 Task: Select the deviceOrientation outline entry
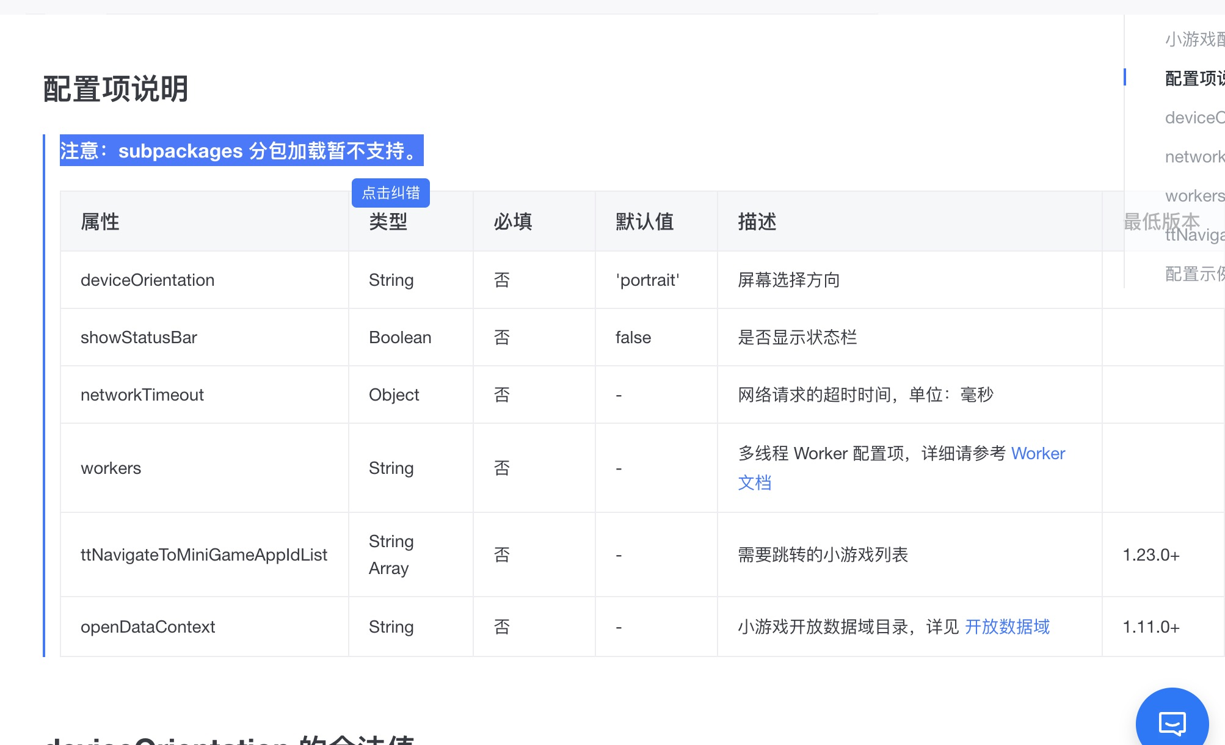(x=1194, y=117)
